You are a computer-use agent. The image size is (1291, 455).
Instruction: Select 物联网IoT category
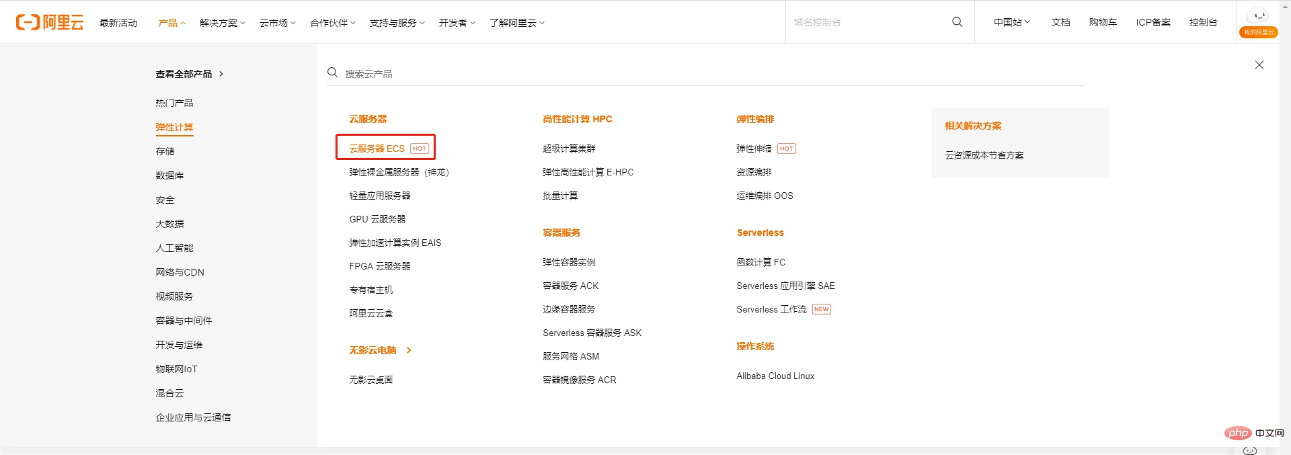coord(176,369)
